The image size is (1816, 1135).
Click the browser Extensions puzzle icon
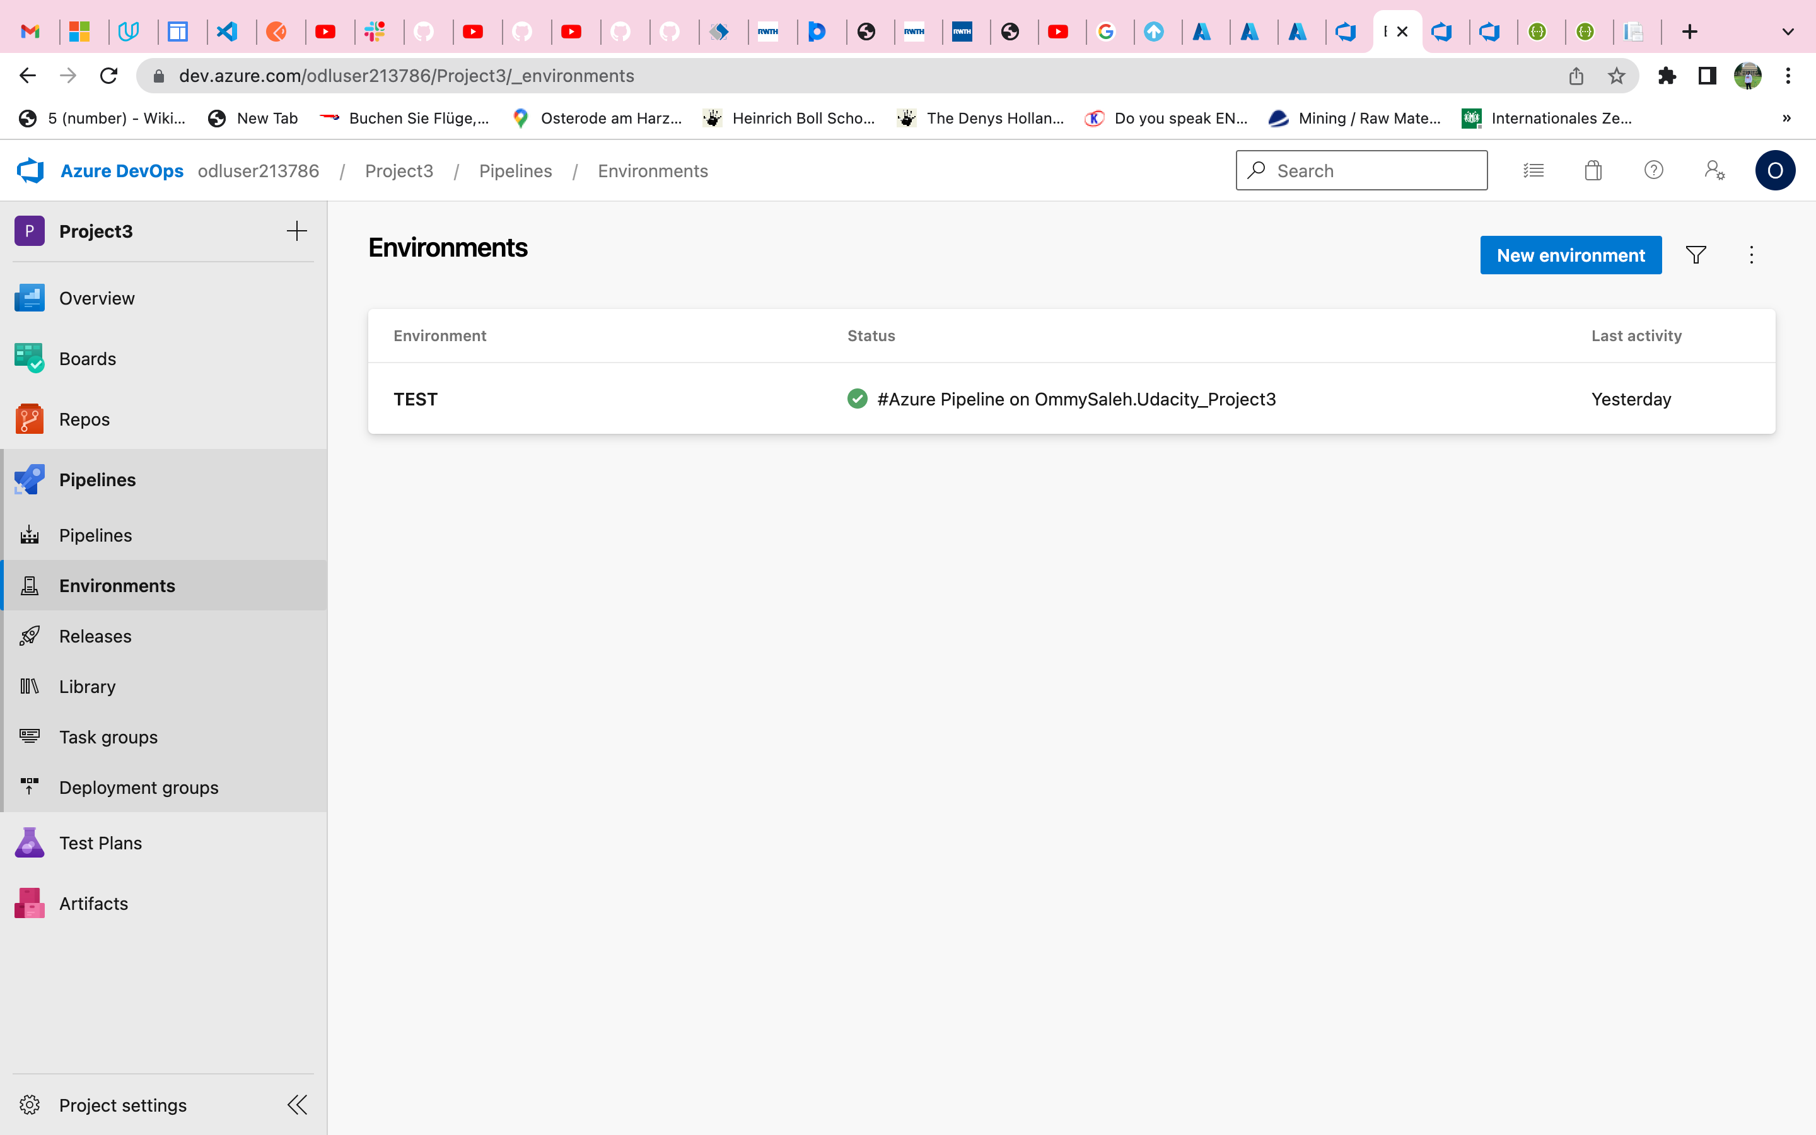pyautogui.click(x=1667, y=76)
